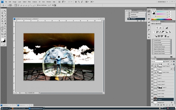
Task: Toggle Lock All in the Layers panel
Action: (161, 64)
